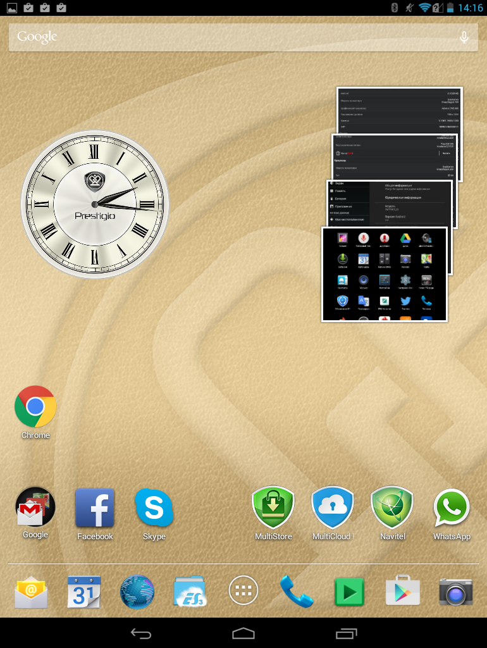Open ES File Explorer in dock
This screenshot has width=487, height=648.
190,592
